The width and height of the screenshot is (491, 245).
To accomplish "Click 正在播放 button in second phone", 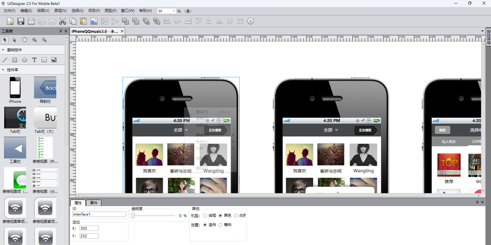I will click(366, 130).
